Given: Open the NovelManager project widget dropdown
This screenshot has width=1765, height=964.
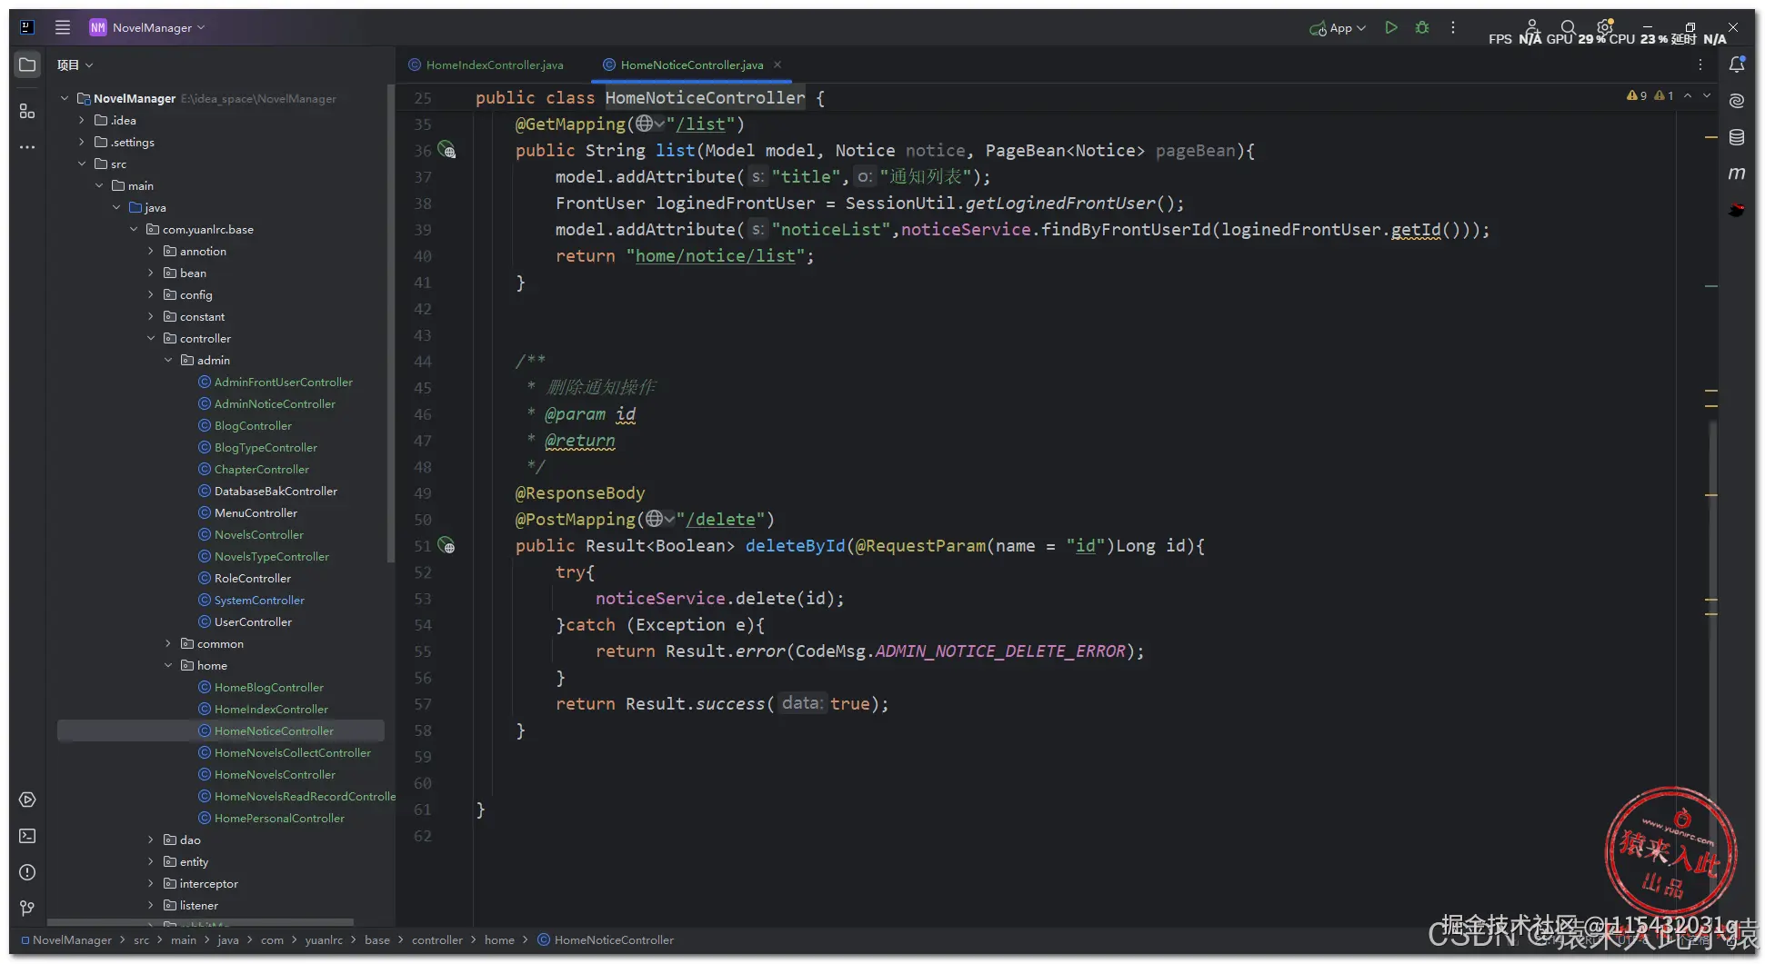Looking at the screenshot, I should click(x=147, y=27).
